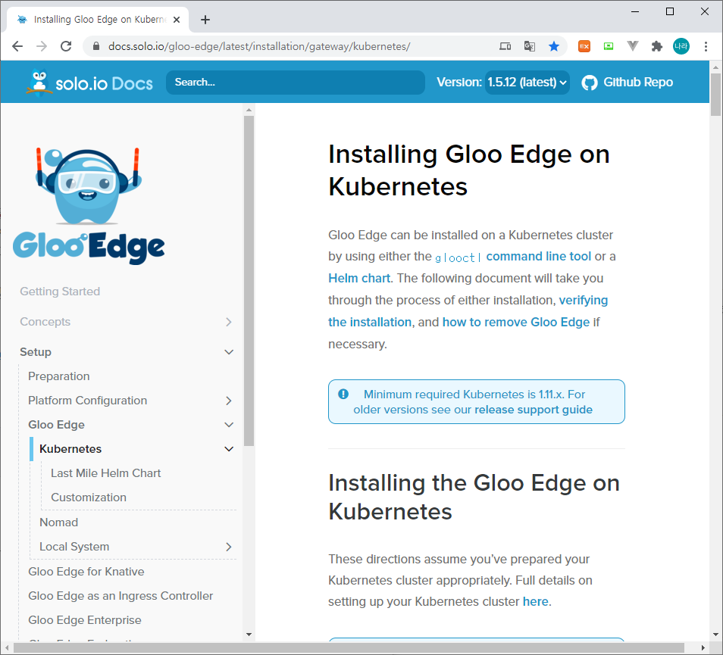
Task: Follow the Helm chart link
Action: (359, 278)
